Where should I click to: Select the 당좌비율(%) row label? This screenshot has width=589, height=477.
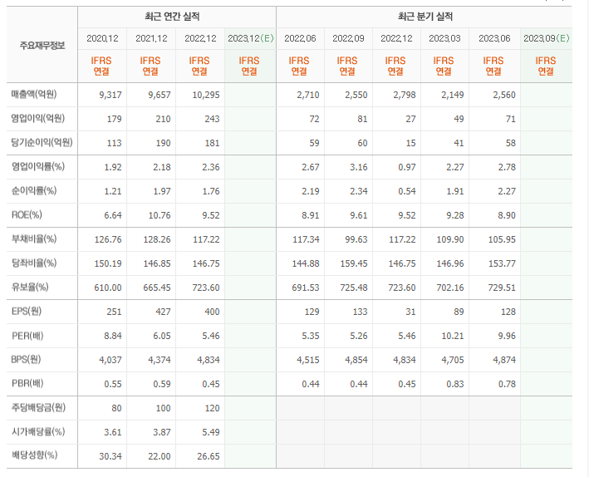(x=34, y=263)
